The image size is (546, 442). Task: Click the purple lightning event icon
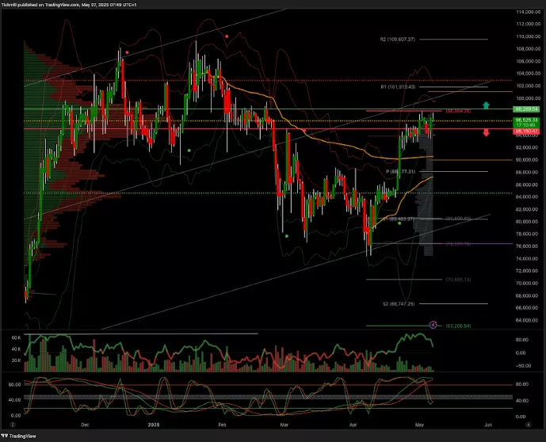(433, 325)
